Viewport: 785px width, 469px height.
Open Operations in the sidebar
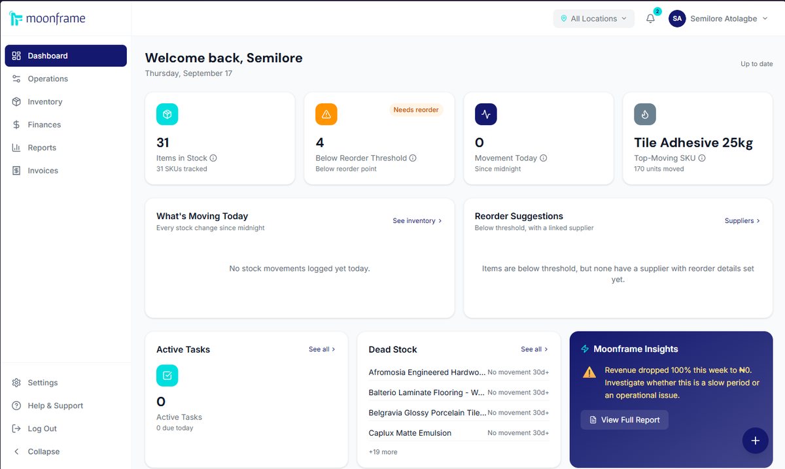(x=65, y=78)
